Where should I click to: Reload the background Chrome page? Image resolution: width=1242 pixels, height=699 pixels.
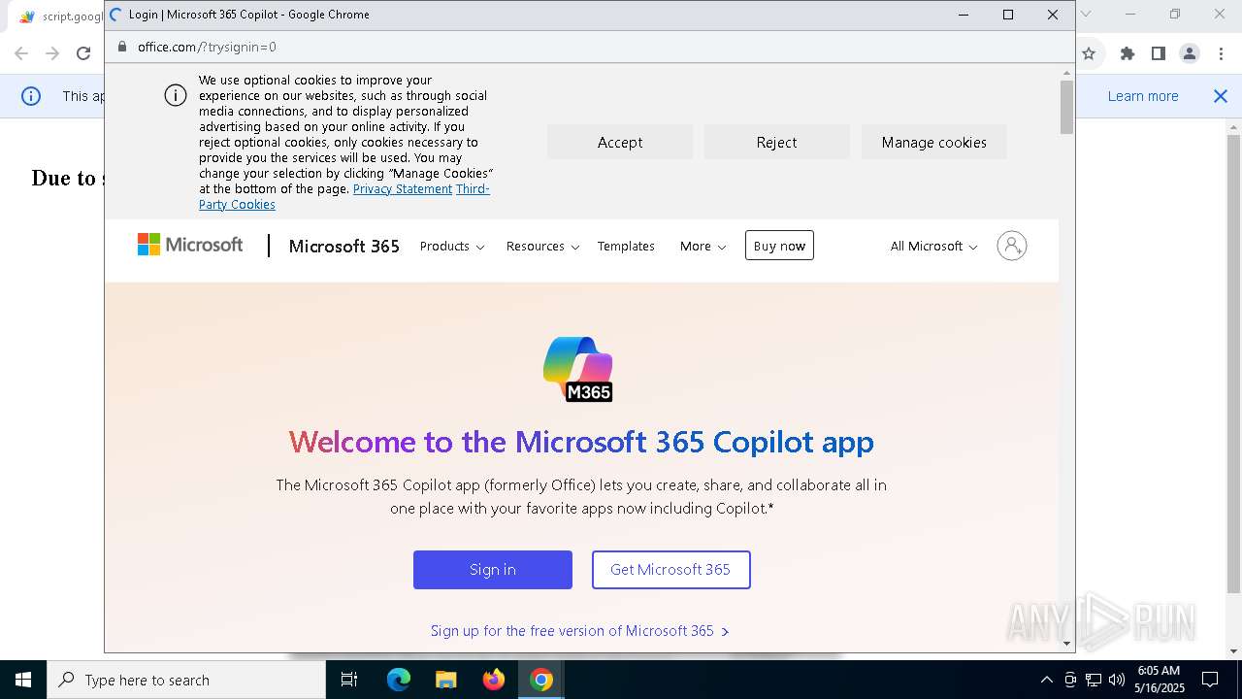pyautogui.click(x=83, y=53)
